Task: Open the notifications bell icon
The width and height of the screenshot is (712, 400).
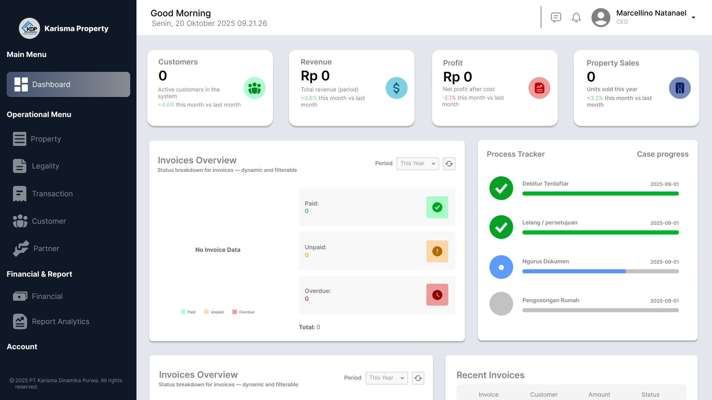Action: click(576, 17)
